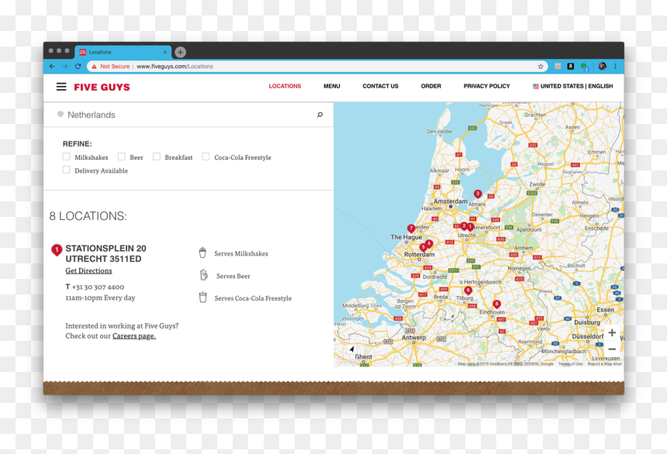Open the hamburger menu icon
The width and height of the screenshot is (667, 454).
[61, 87]
